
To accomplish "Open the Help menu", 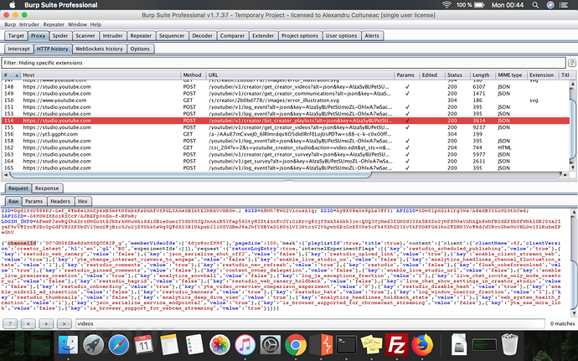I will click(x=95, y=24).
